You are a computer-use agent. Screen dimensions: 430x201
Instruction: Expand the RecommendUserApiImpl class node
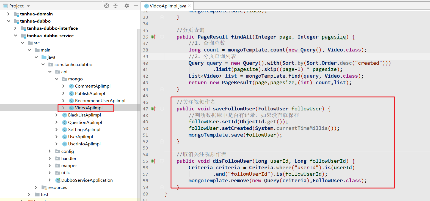[64, 100]
